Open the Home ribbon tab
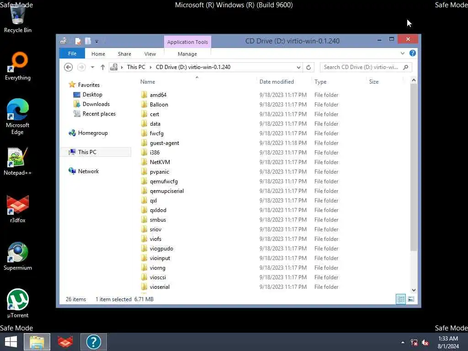Viewport: 468px width, 351px height. [98, 54]
